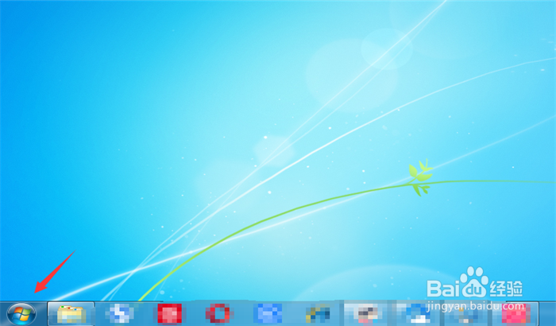Open the Windows Start menu orb
Viewport: 556px width, 326px height.
[x=21, y=314]
